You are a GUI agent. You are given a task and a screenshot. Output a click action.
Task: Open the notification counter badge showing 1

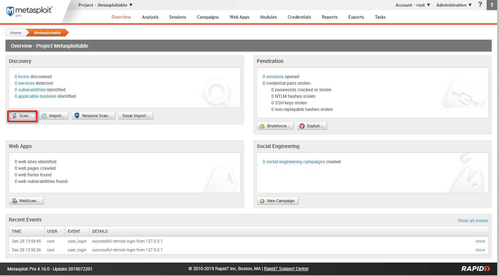[492, 5]
